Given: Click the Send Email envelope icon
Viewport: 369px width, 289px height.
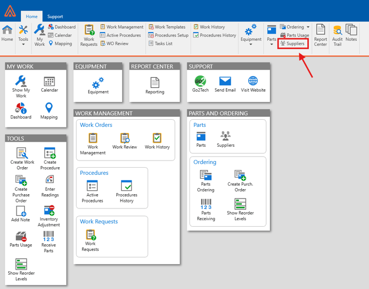Looking at the screenshot, I should [x=225, y=83].
